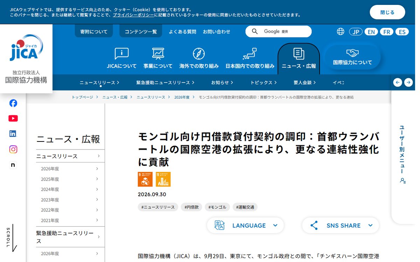Open JICA YouTube channel icon
420x262 pixels.
point(13,118)
